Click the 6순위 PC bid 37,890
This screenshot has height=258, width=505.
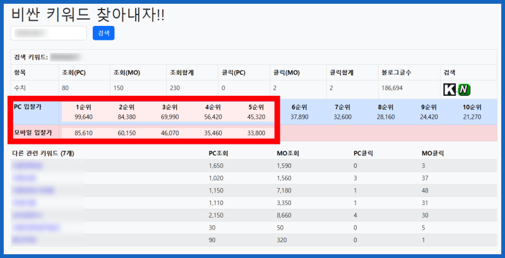click(x=299, y=117)
